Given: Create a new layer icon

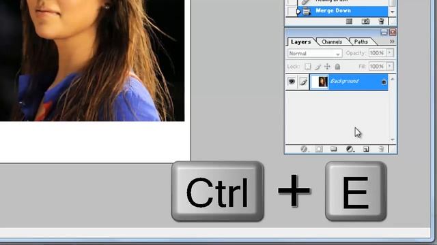Looking at the screenshot, I should tap(366, 150).
